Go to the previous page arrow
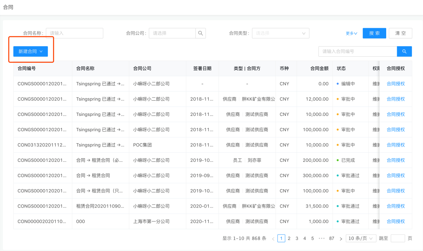This screenshot has height=251, width=423. click(273, 238)
